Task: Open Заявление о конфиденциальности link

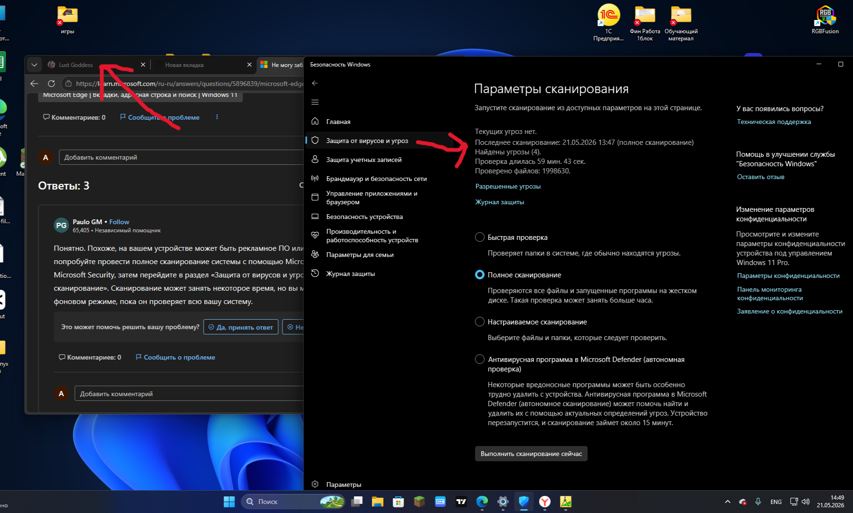Action: click(789, 311)
